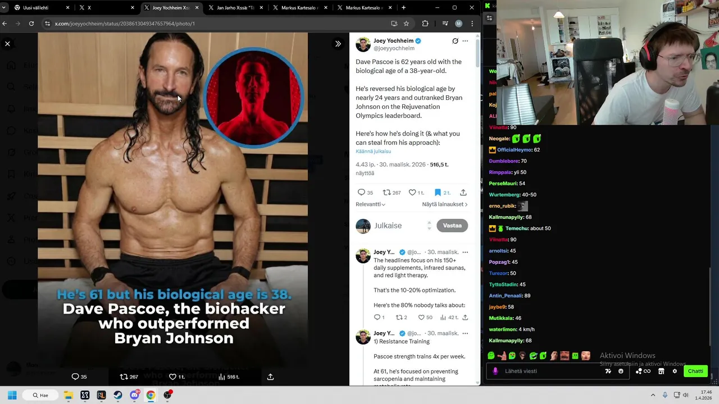Click the repost icon showing 267
This screenshot has height=404, width=719.
(x=392, y=192)
